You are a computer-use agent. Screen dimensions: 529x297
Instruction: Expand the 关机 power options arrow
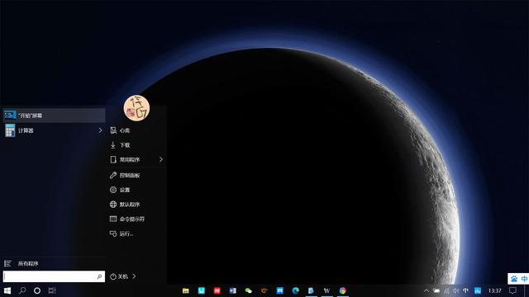pos(134,276)
